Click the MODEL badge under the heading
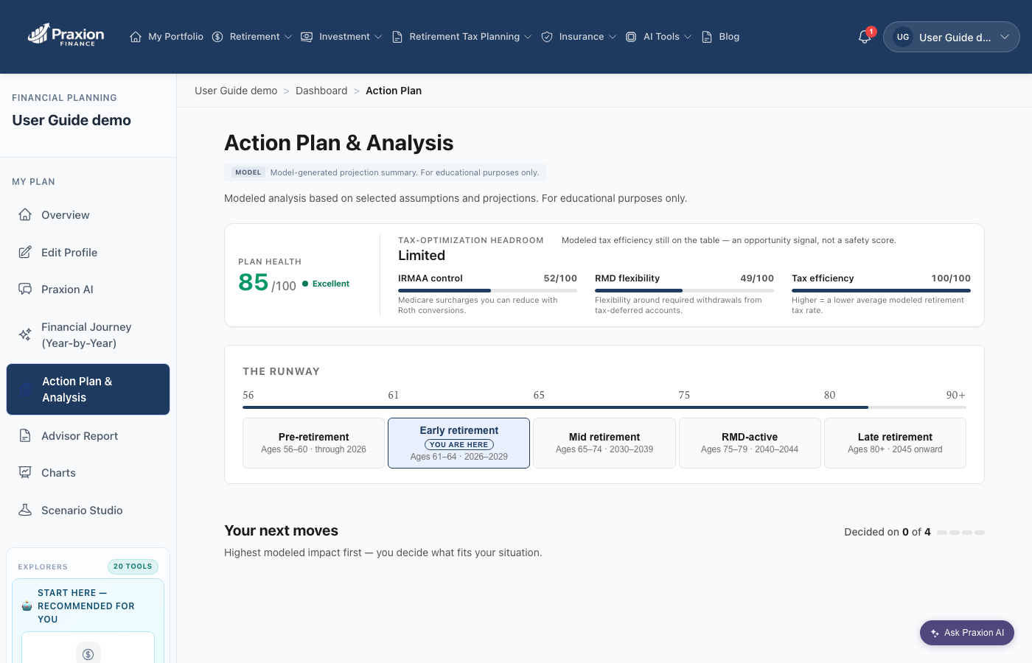Image resolution: width=1032 pixels, height=663 pixels. [248, 172]
